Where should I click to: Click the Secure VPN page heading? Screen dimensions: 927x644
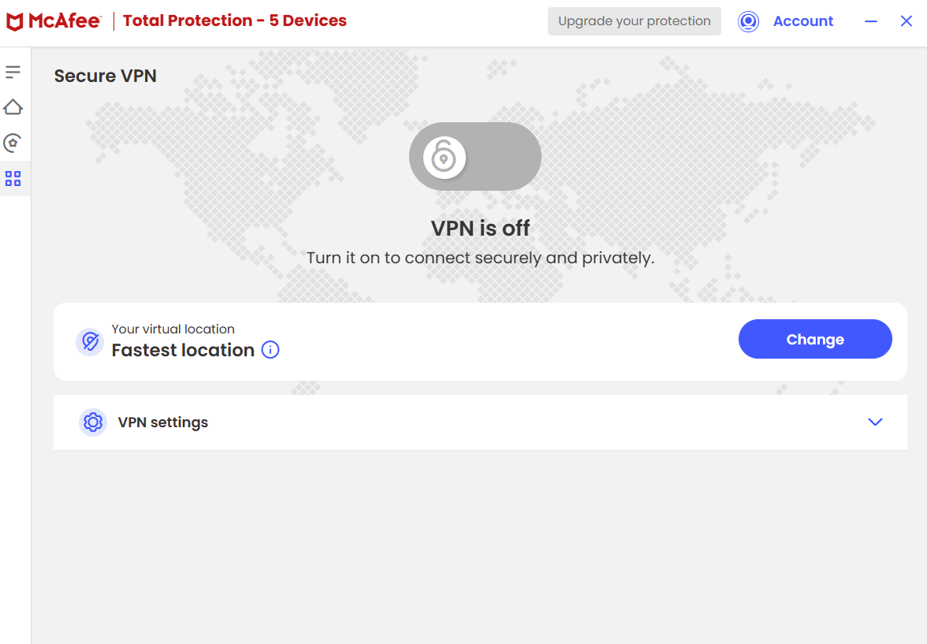coord(106,76)
